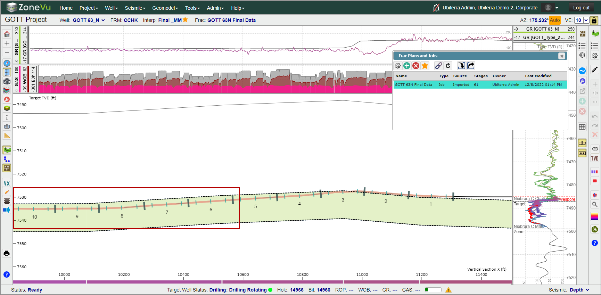Click the ZoneVu logo

click(x=28, y=7)
